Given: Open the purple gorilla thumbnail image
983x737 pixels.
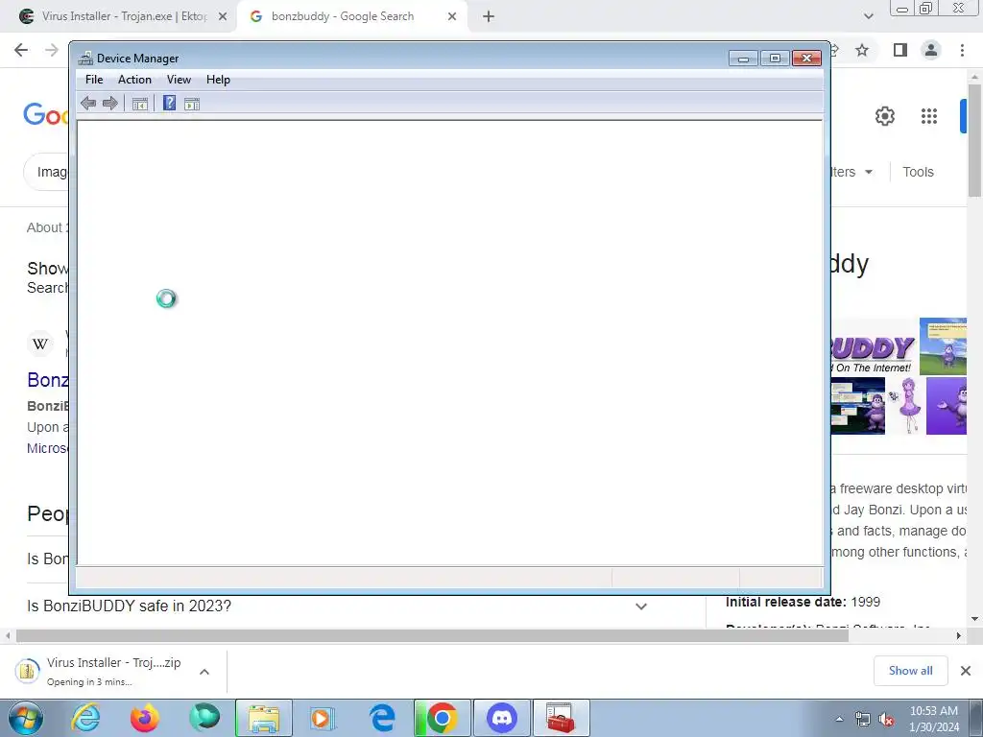Looking at the screenshot, I should (947, 406).
